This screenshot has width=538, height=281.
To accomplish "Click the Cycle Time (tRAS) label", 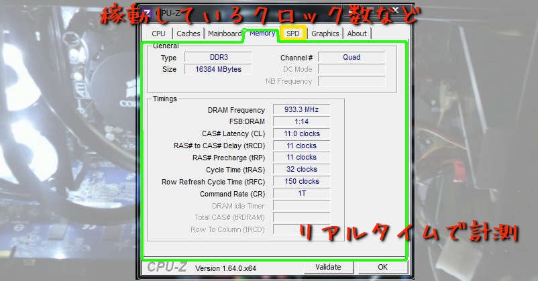I will [x=235, y=170].
